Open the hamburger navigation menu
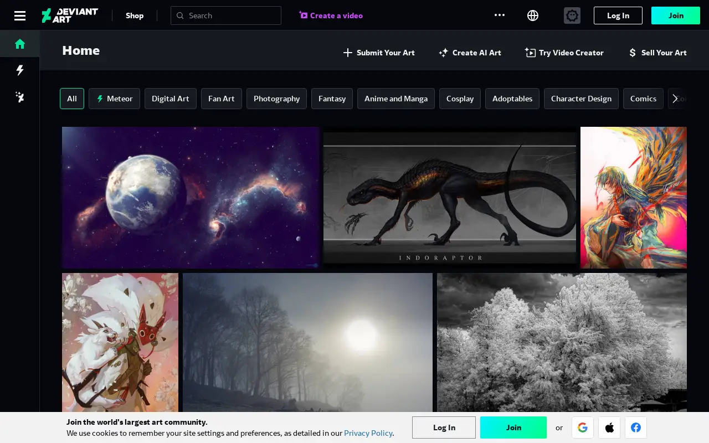Screen dimensions: 709x443 [x=20, y=16]
